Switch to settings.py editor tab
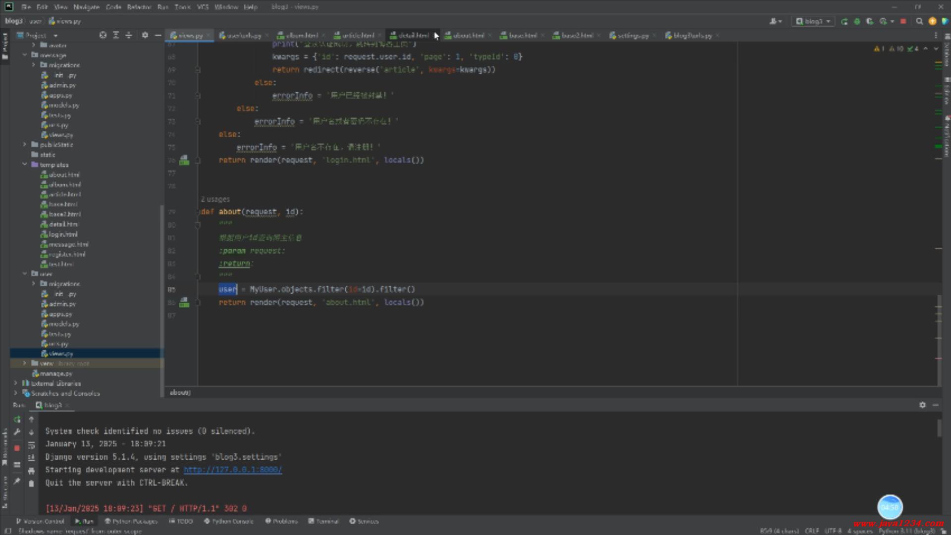The height and width of the screenshot is (535, 951). pos(633,36)
